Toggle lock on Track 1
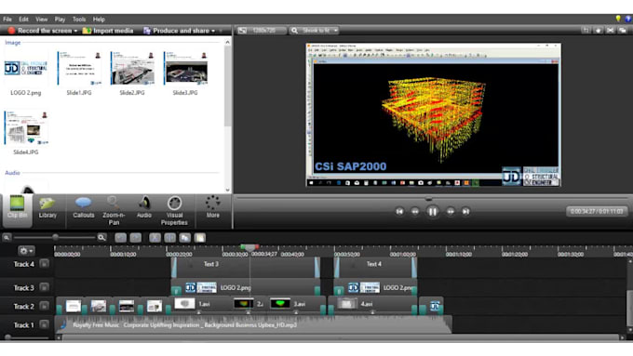Image resolution: width=633 pixels, height=356 pixels. [x=44, y=324]
